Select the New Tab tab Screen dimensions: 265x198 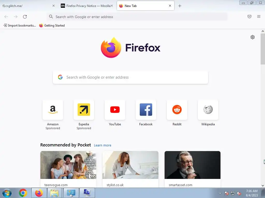145,6
